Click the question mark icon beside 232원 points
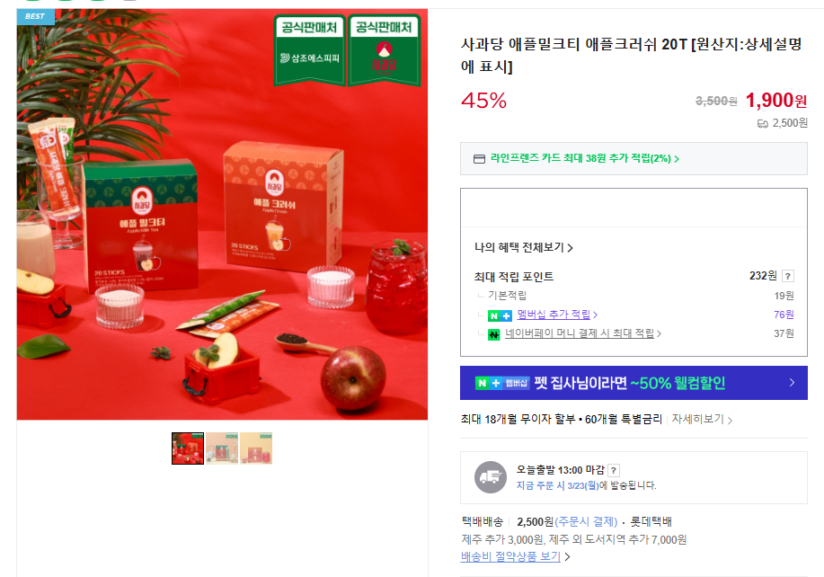 (x=788, y=276)
